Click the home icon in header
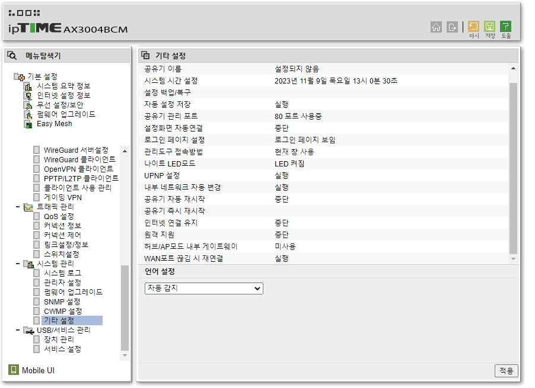Viewport: 535px width, 388px height. pyautogui.click(x=436, y=27)
